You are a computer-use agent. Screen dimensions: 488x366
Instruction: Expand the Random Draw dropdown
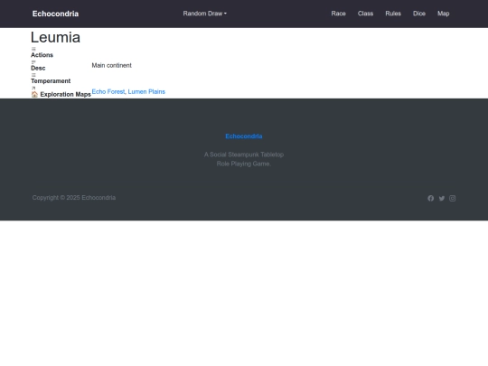(205, 14)
